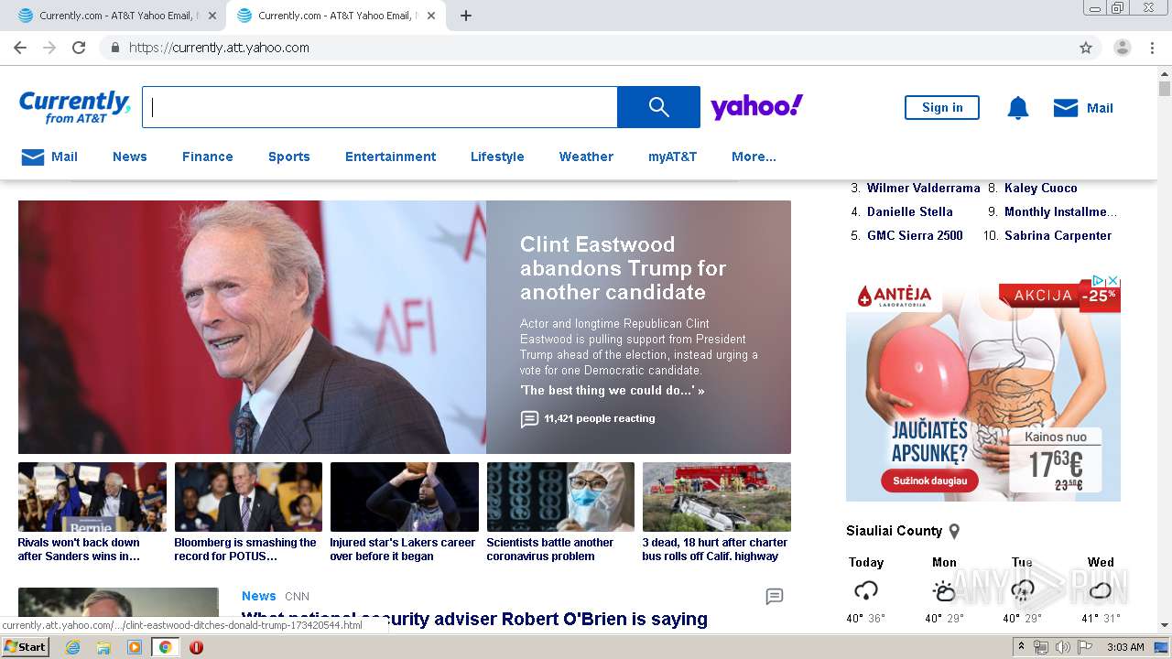Click the volume speaker tray icon
This screenshot has width=1172, height=659.
[1062, 647]
